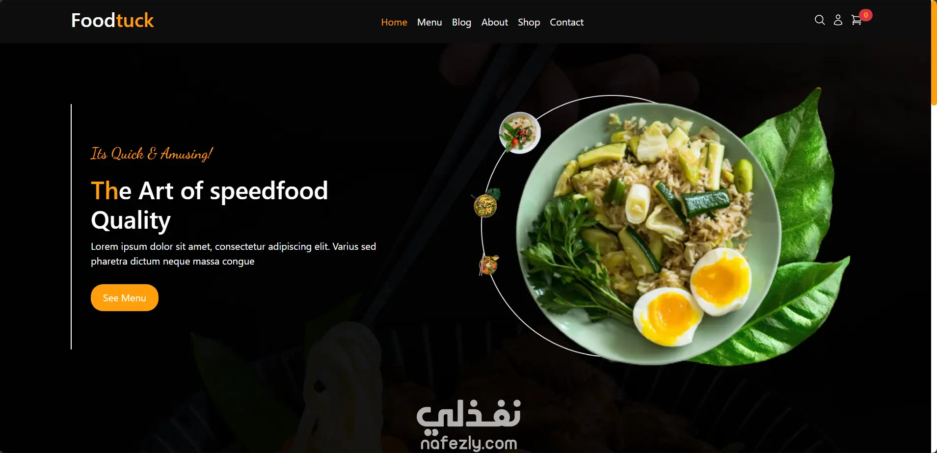Click the large rice salad plate image
This screenshot has width=937, height=453.
point(648,234)
